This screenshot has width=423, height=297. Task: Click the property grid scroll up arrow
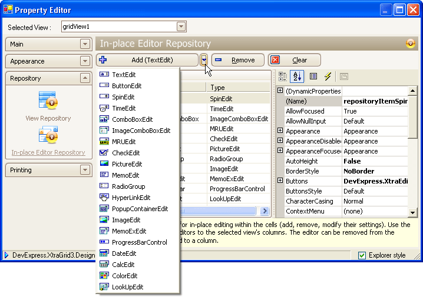pyautogui.click(x=412, y=91)
